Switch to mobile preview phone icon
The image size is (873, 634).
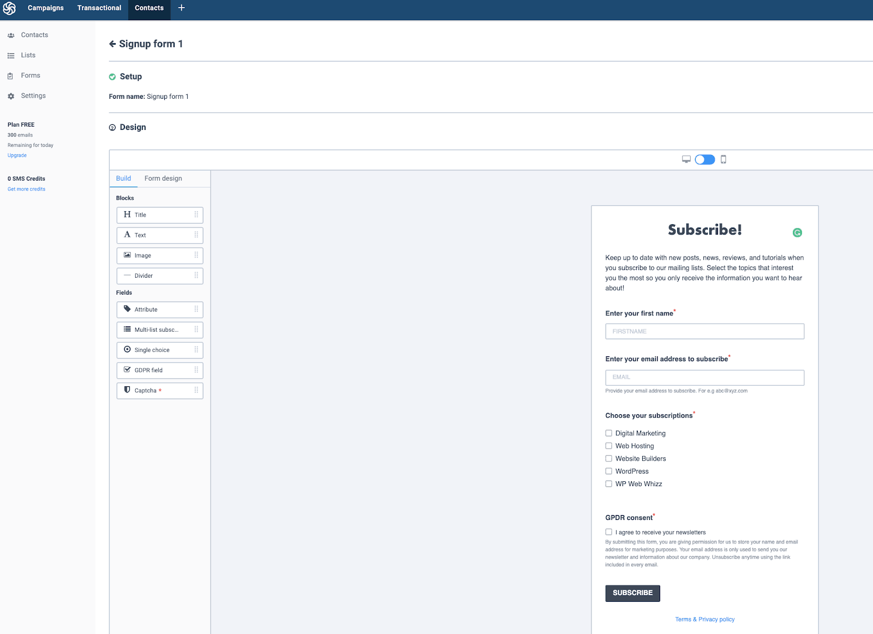click(x=723, y=159)
